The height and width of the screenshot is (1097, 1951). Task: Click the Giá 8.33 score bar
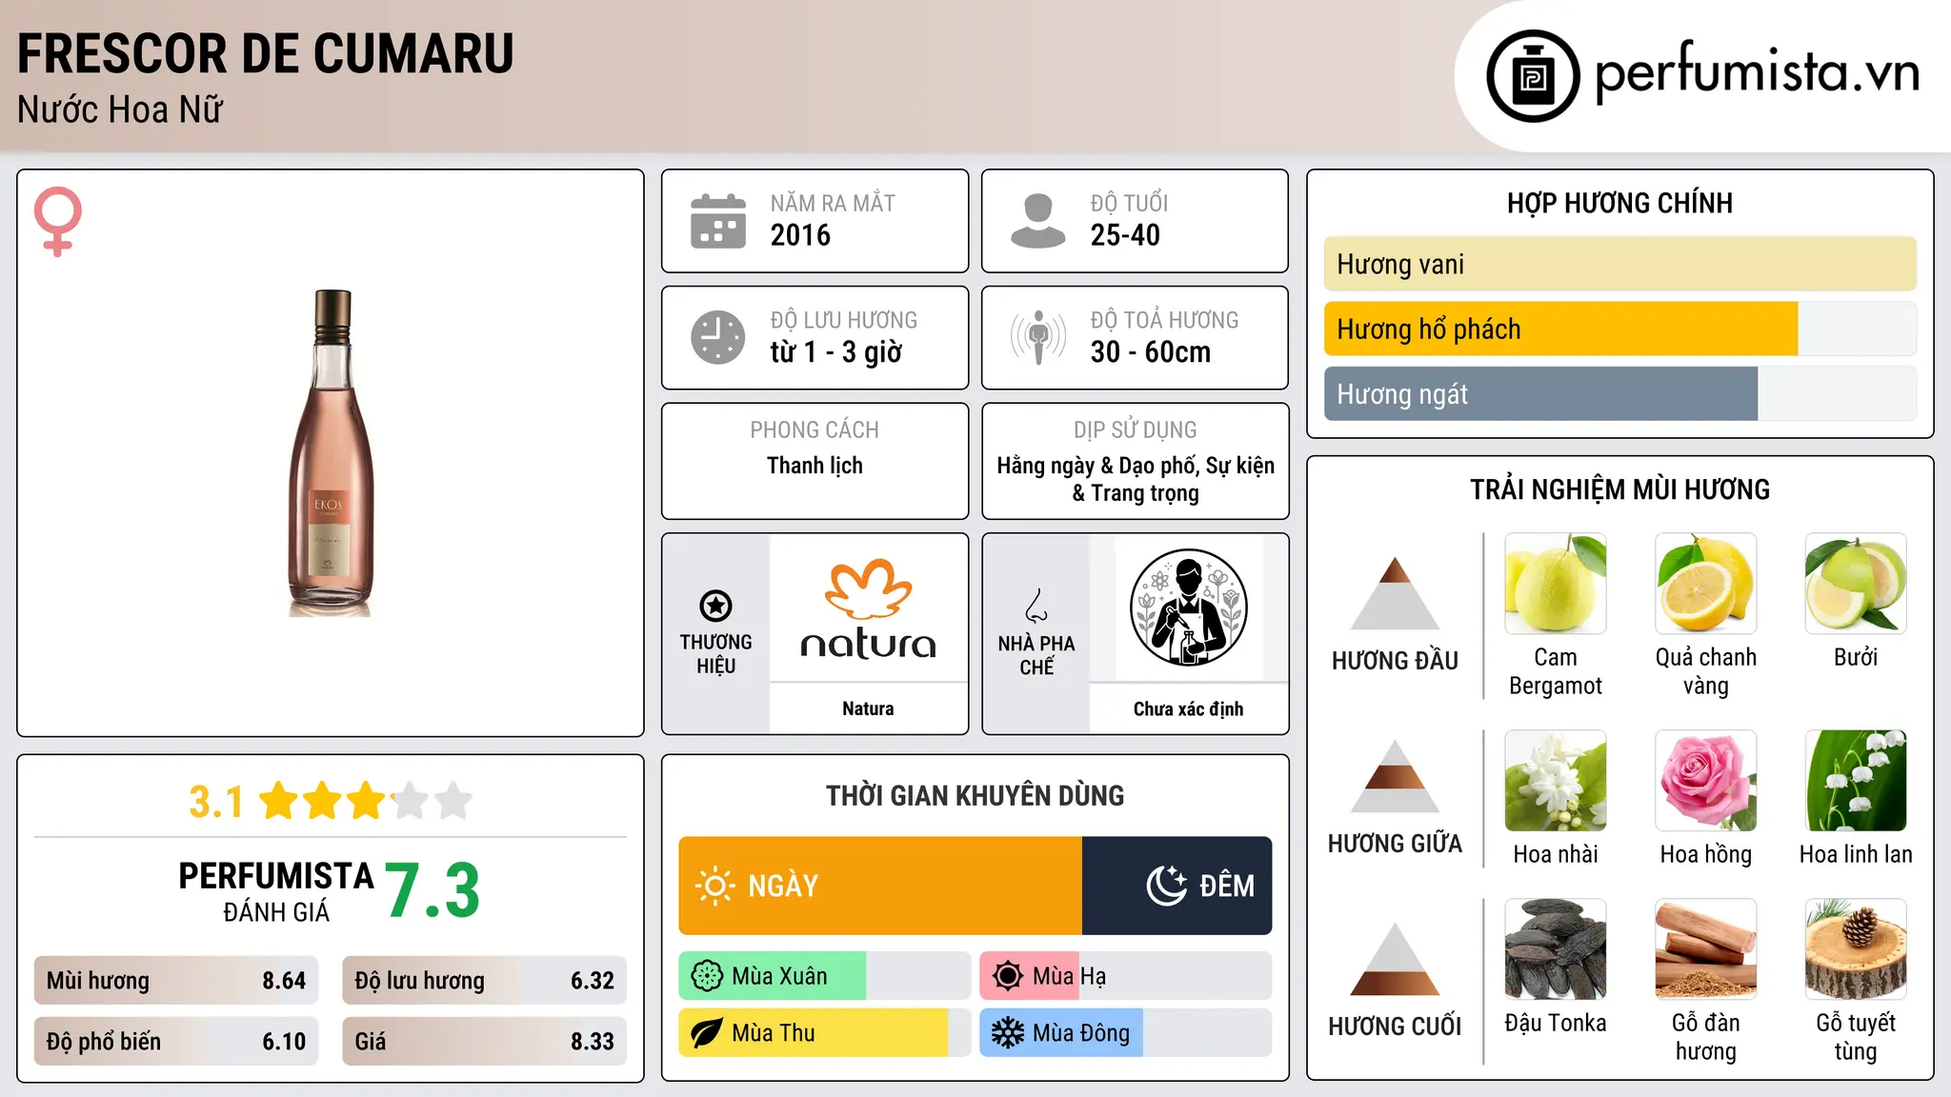[x=484, y=1041]
